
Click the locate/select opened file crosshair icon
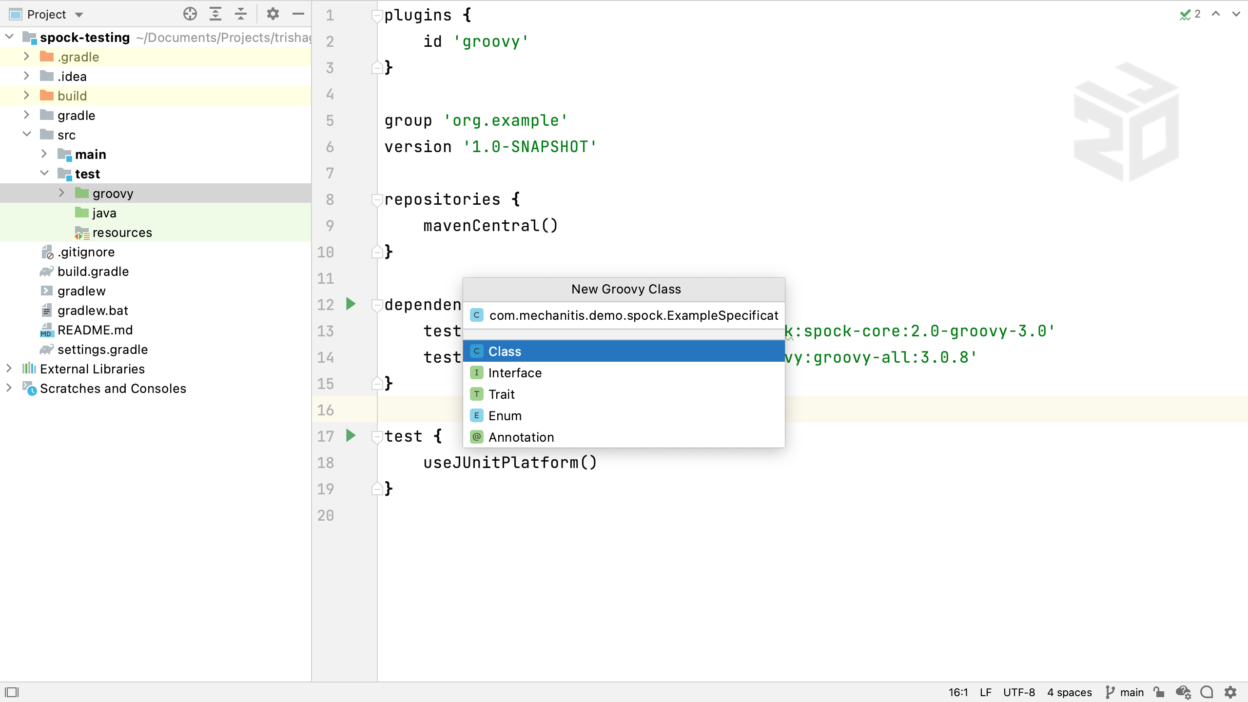click(190, 14)
